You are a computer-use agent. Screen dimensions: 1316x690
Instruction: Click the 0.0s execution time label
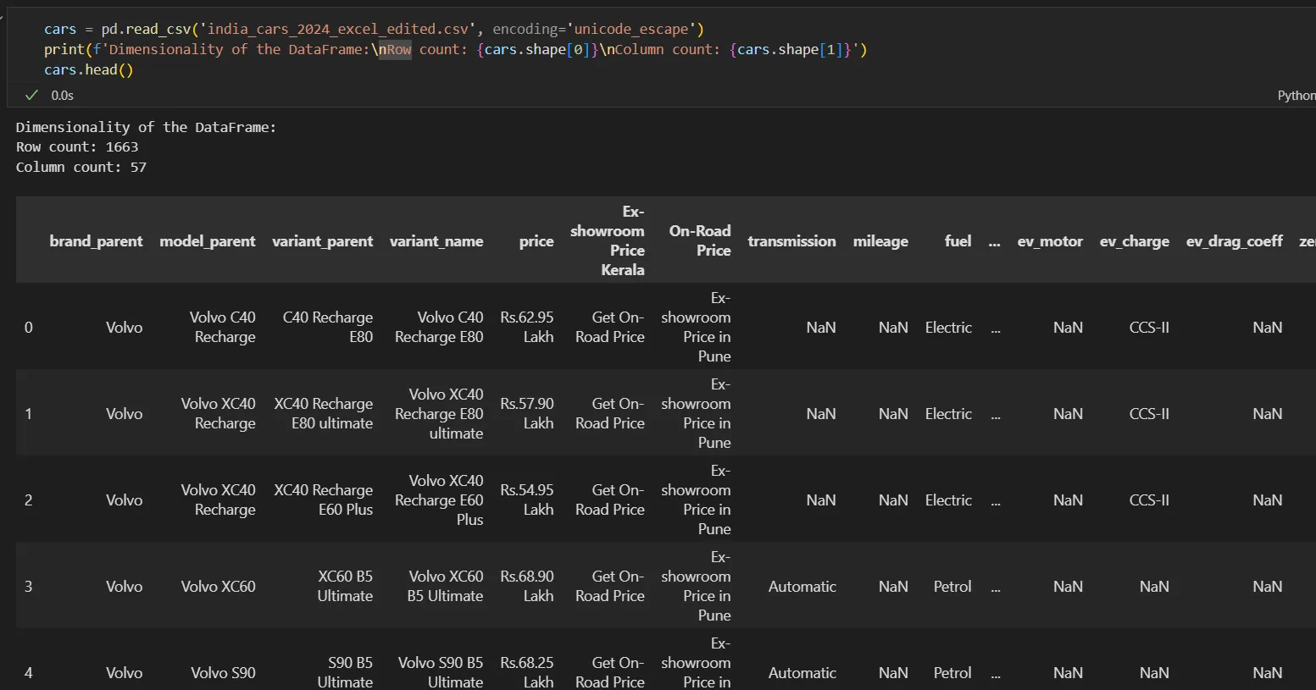click(62, 95)
